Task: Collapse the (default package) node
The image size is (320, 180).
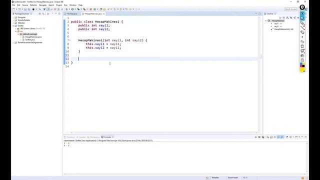Action: coord(18,34)
